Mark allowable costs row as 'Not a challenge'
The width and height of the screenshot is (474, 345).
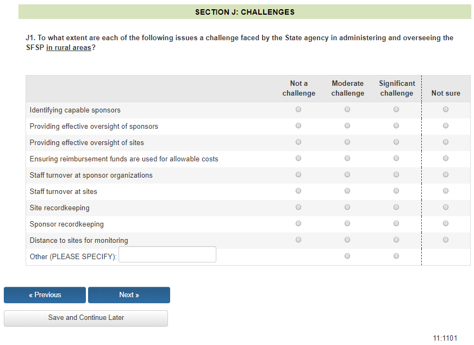[298, 159]
